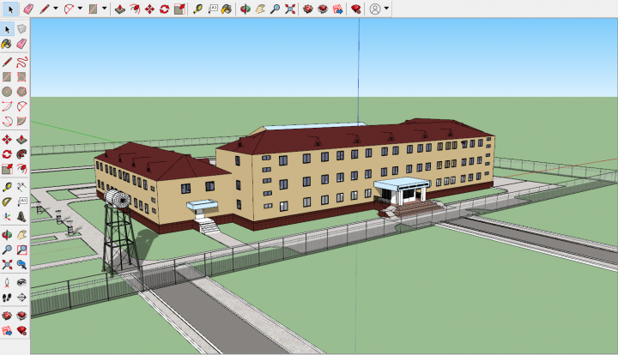Click the water tower model in the viewport
The width and height of the screenshot is (618, 355).
click(118, 232)
